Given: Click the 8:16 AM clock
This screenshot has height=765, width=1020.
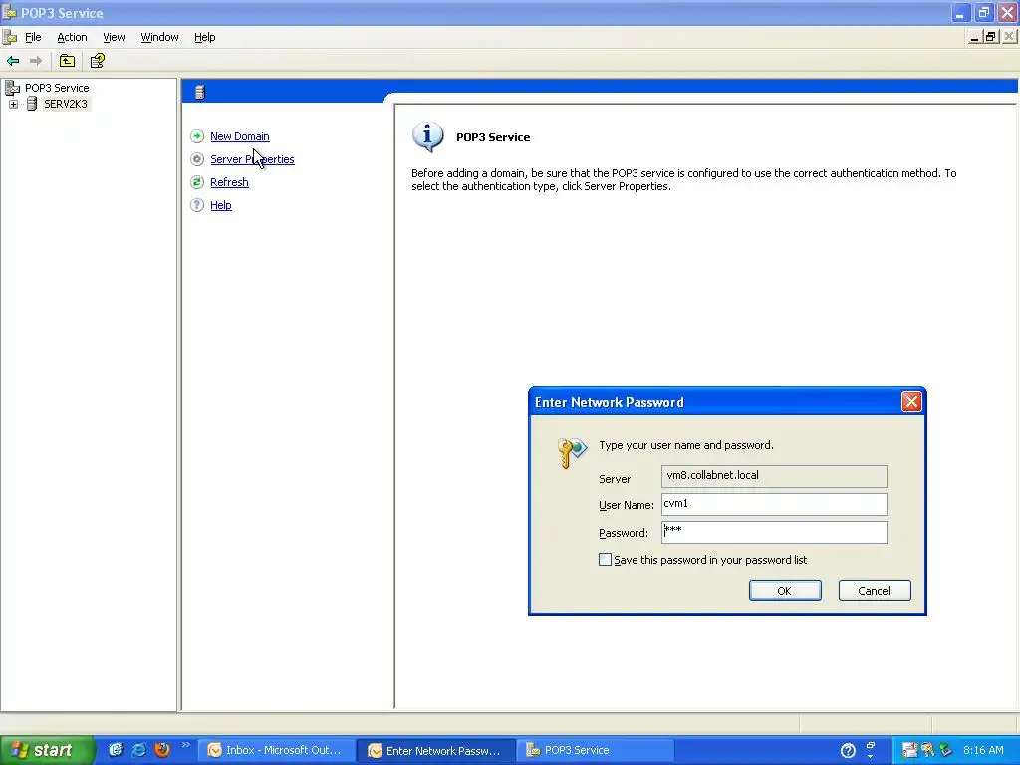Looking at the screenshot, I should [983, 750].
